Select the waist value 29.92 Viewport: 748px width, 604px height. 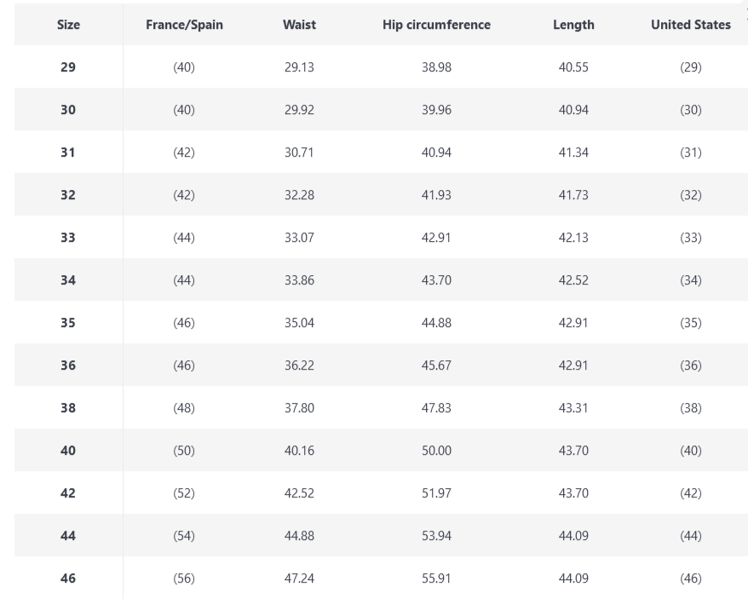click(x=299, y=110)
